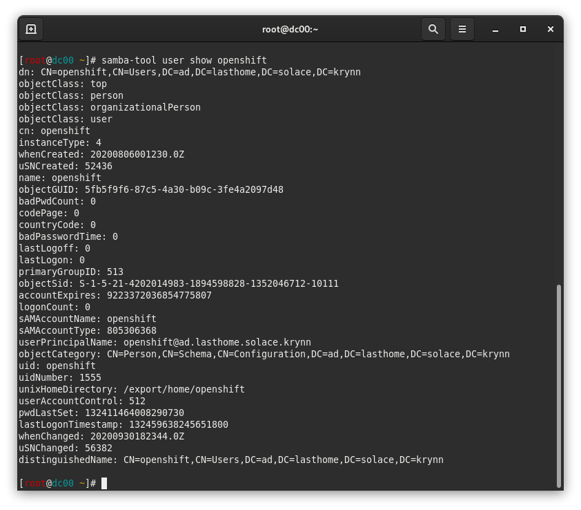Click the userPrincipalName email address
Viewport: 581px width, 510px height.
pos(217,342)
